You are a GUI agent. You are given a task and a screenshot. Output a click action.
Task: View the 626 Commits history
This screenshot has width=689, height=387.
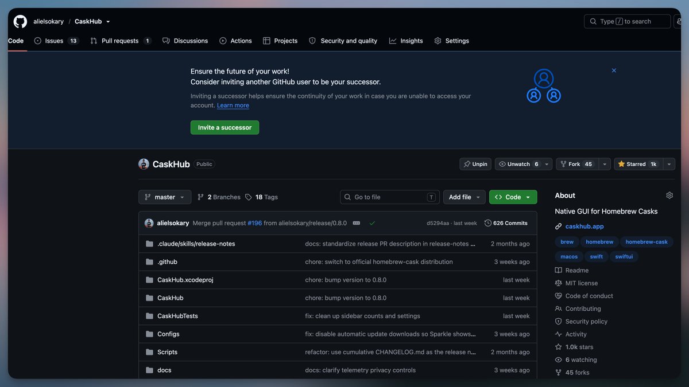[x=506, y=223]
